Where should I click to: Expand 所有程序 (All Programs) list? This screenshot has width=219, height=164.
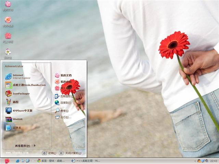click(x=25, y=146)
